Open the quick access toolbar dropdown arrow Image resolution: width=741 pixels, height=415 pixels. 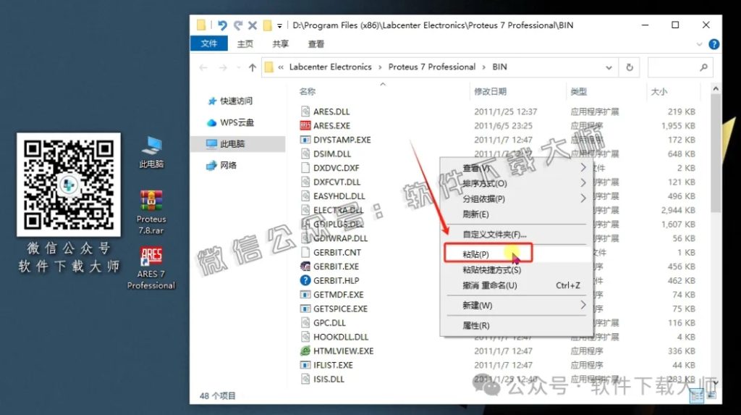point(280,25)
